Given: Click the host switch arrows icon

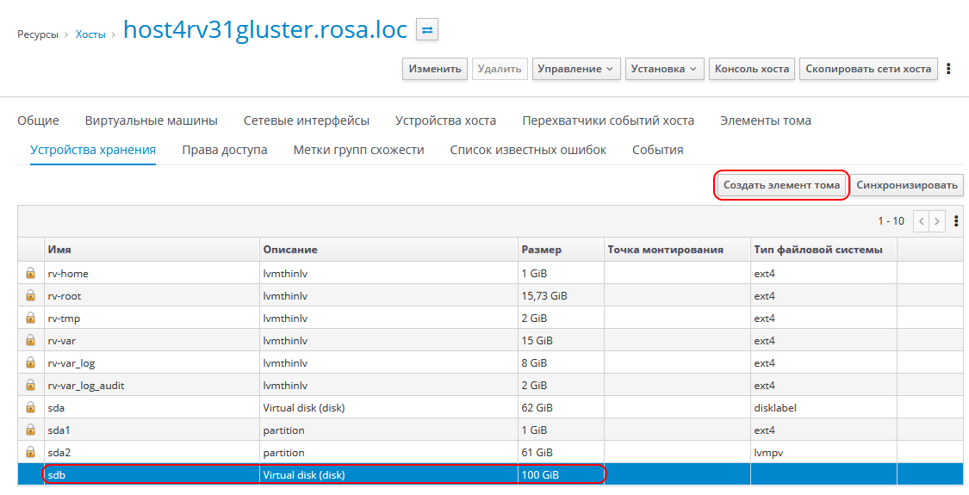Looking at the screenshot, I should click(427, 30).
